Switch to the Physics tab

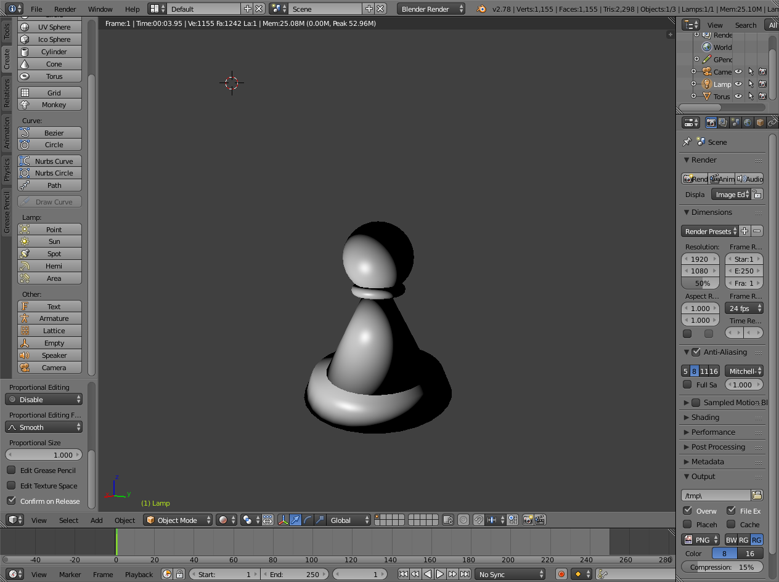point(7,170)
